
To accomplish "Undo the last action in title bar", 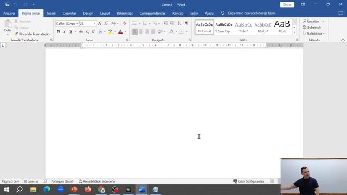I will click(15, 4).
